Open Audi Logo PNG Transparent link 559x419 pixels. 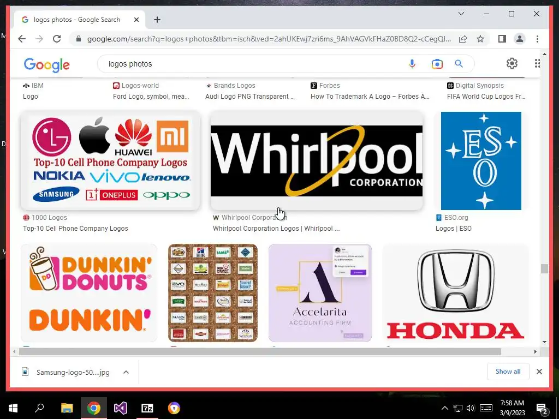tap(250, 96)
